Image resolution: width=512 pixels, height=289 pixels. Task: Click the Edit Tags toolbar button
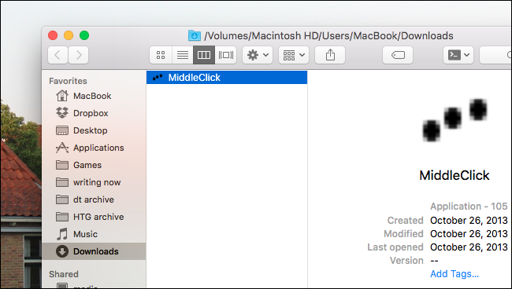[398, 55]
